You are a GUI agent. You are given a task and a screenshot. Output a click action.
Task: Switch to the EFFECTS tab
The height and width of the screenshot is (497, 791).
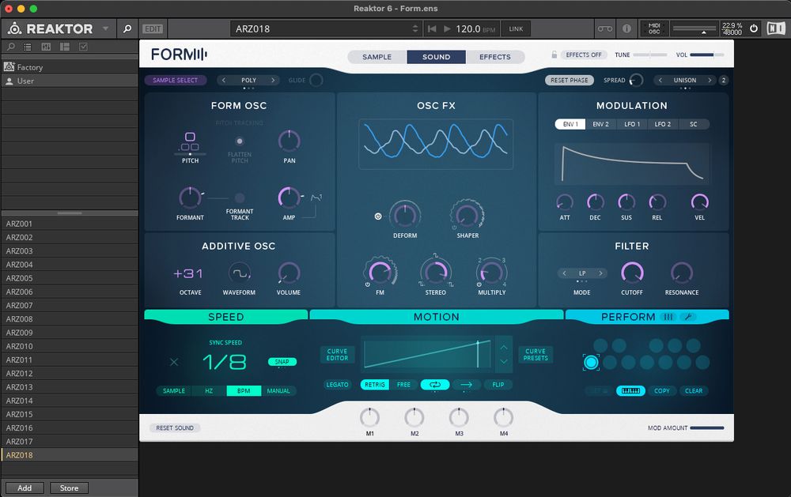[x=495, y=57]
